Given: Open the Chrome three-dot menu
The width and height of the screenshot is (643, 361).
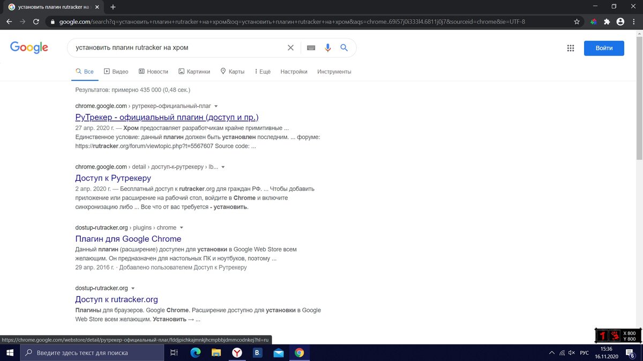Looking at the screenshot, I should [633, 22].
